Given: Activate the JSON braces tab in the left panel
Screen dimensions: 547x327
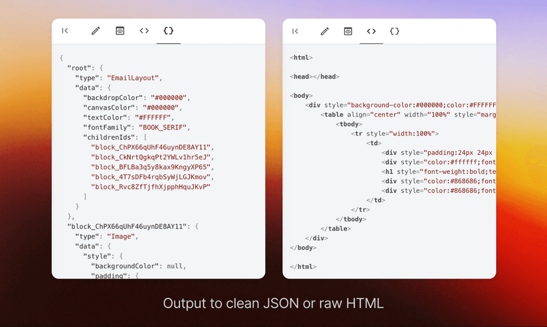Looking at the screenshot, I should click(168, 31).
